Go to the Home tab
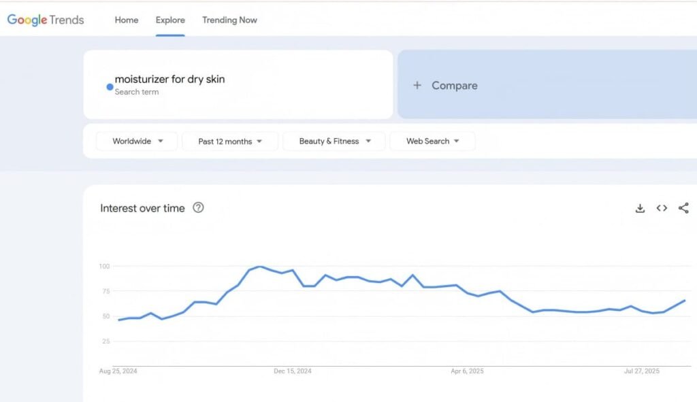 point(127,20)
